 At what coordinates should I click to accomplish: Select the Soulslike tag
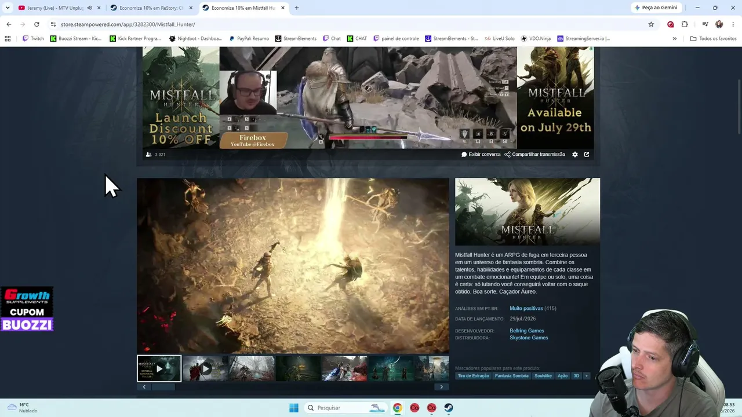click(543, 376)
